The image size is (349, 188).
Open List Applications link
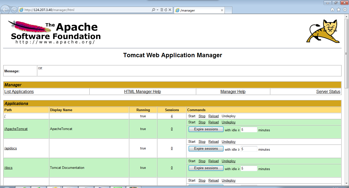pyautogui.click(x=19, y=91)
